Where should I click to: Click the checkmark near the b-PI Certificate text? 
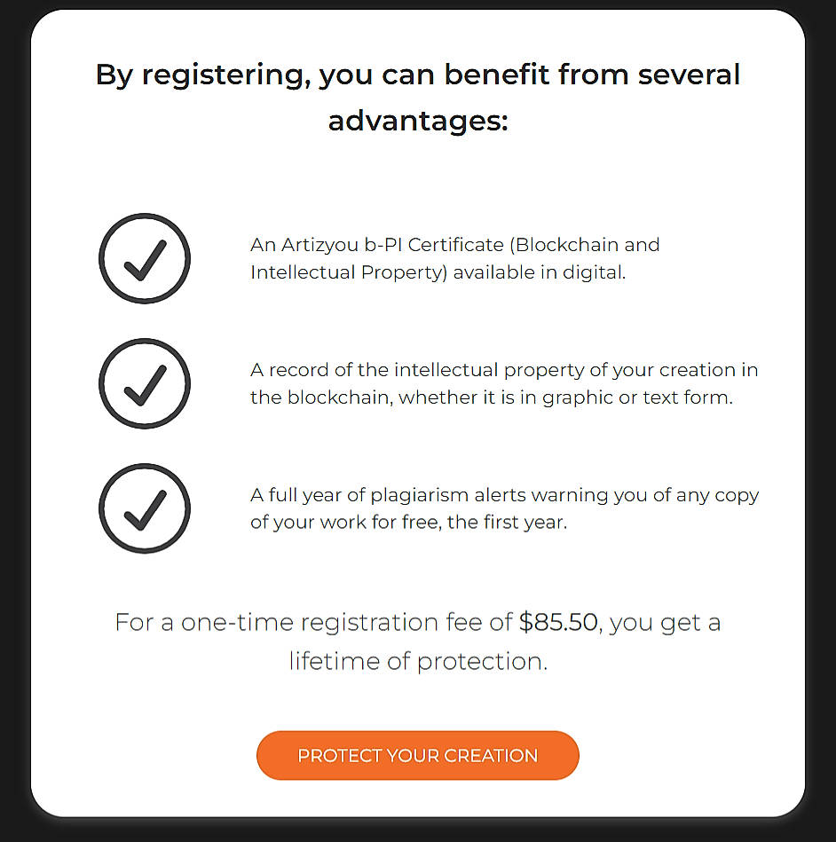pyautogui.click(x=145, y=259)
